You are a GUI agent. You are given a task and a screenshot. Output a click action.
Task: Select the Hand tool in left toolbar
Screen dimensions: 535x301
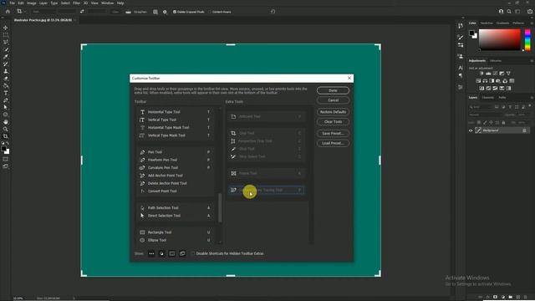[x=6, y=122]
